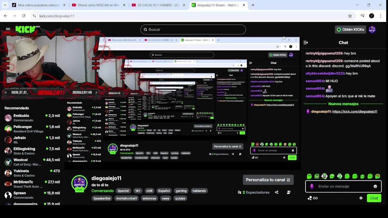Insert the purple-eyed headphones emote
The image size is (388, 218).
click(x=324, y=176)
